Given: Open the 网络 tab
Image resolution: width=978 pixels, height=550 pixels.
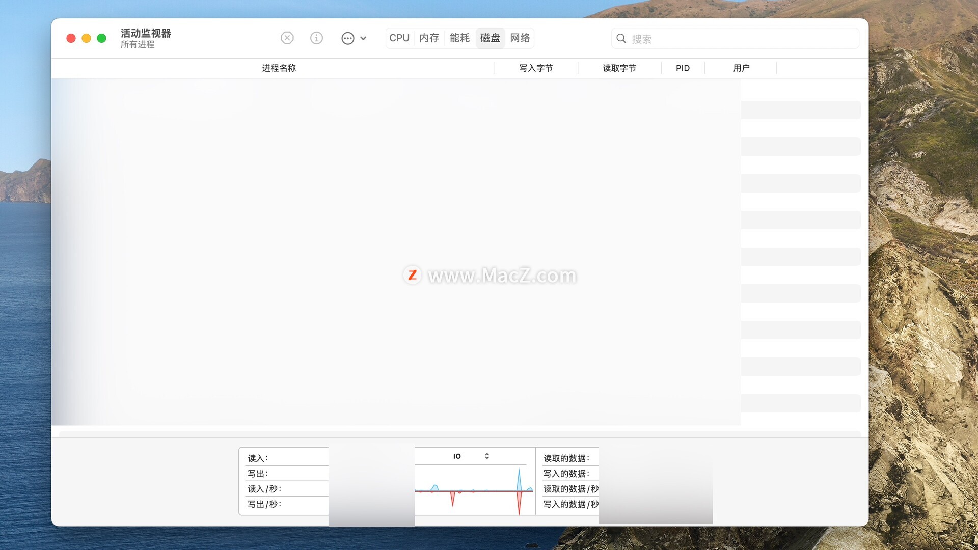Looking at the screenshot, I should tap(520, 38).
